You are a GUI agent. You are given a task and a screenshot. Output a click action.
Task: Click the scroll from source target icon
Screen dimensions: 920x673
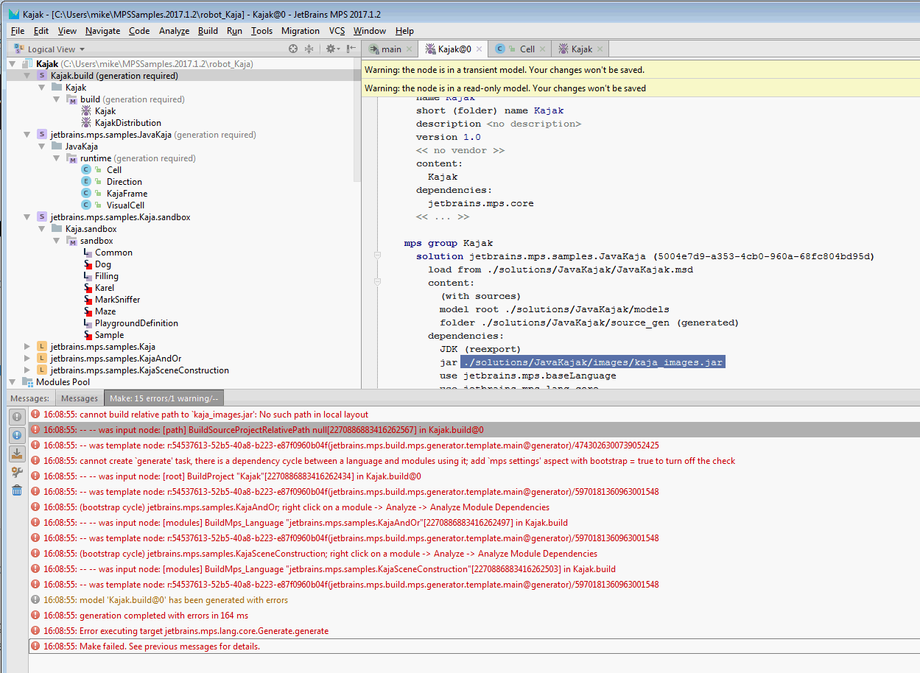click(293, 49)
